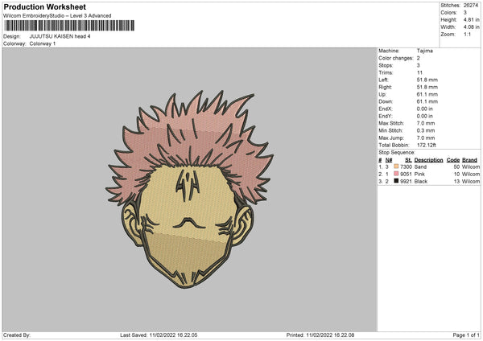This screenshot has height=341, width=483.
Task: Click the Height value '4.81 in'
Action: pyautogui.click(x=471, y=19)
